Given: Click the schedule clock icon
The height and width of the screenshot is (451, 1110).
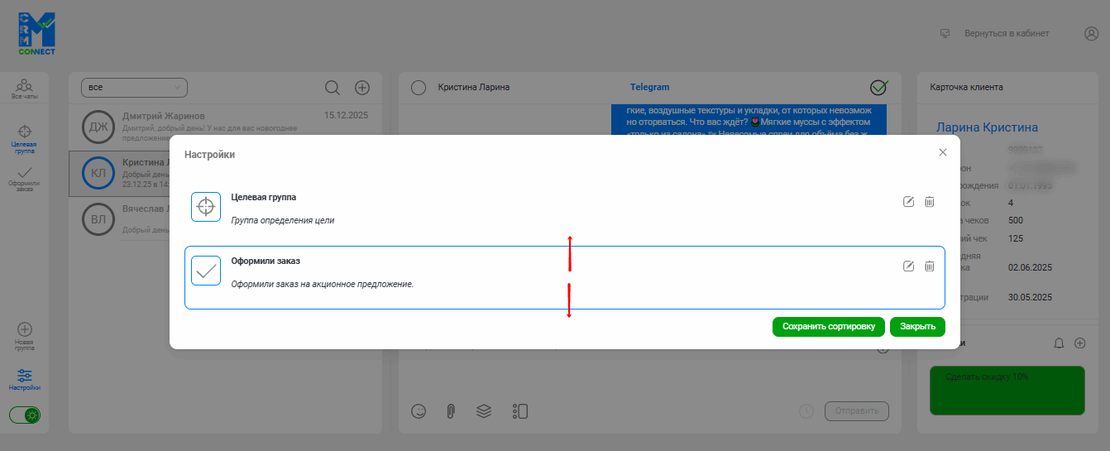Looking at the screenshot, I should 807,410.
